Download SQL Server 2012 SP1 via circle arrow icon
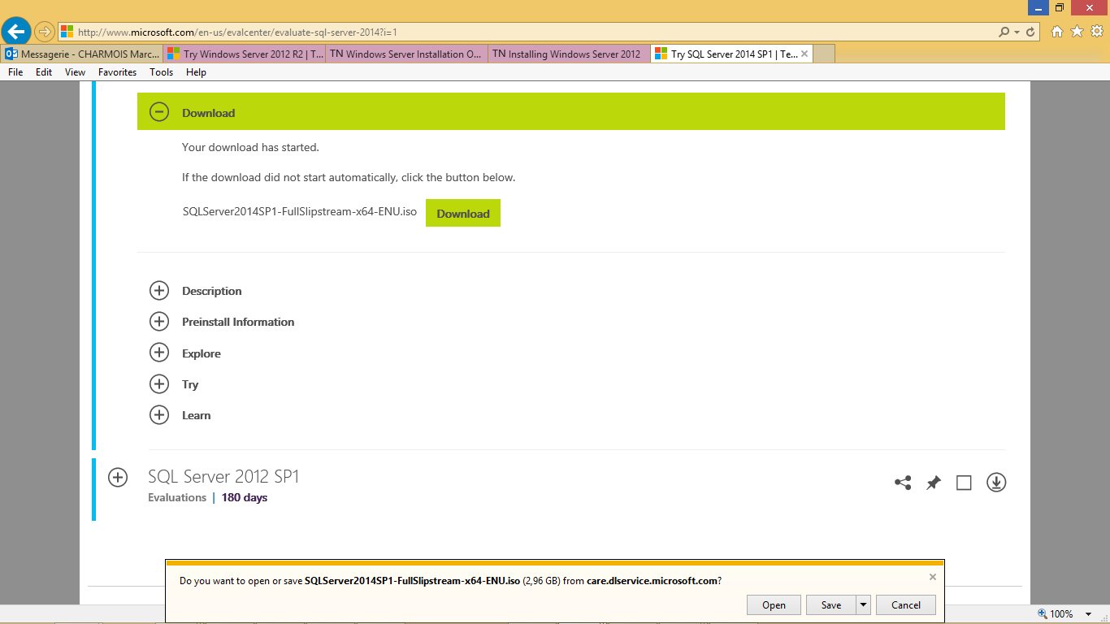 (x=996, y=482)
